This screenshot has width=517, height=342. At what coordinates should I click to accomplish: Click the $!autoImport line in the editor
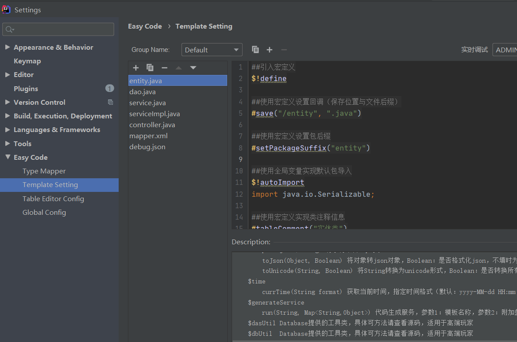pos(277,183)
